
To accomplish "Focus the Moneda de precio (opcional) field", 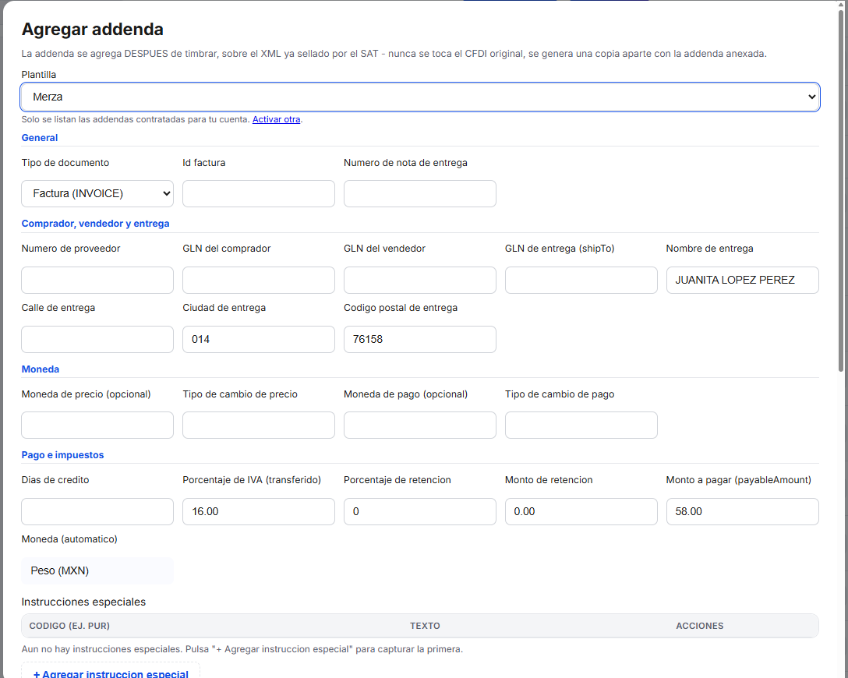I will tap(97, 425).
